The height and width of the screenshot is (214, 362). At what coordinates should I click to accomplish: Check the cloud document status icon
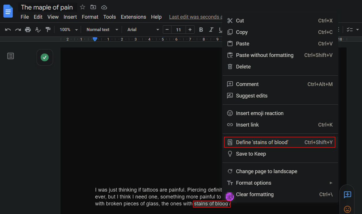tap(104, 7)
